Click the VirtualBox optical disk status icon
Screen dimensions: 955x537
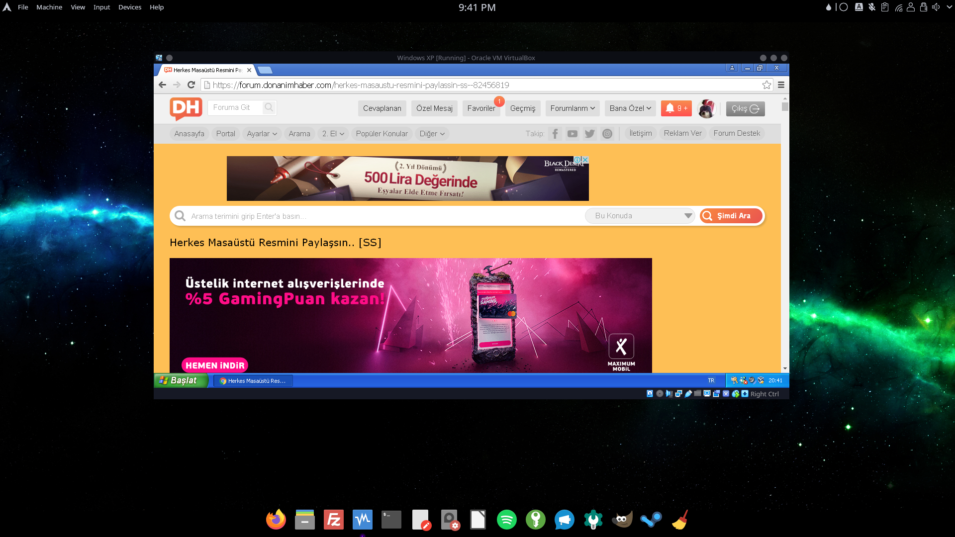tap(660, 394)
